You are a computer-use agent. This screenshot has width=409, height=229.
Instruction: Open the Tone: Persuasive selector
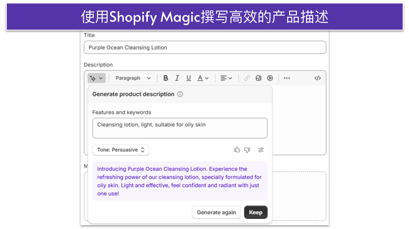click(x=121, y=150)
